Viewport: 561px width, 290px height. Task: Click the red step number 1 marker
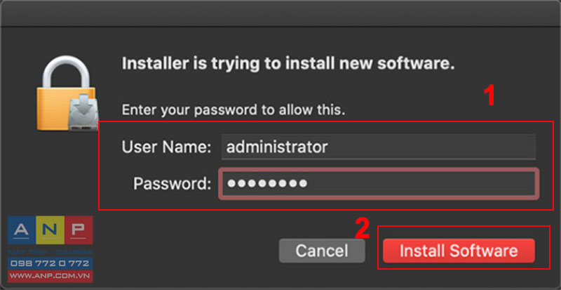[x=489, y=95]
